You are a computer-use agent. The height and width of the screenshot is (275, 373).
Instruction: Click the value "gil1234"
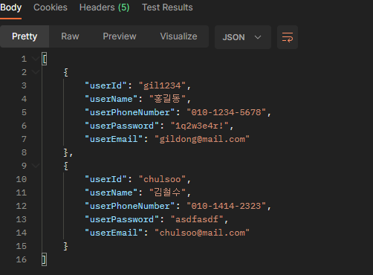(162, 85)
